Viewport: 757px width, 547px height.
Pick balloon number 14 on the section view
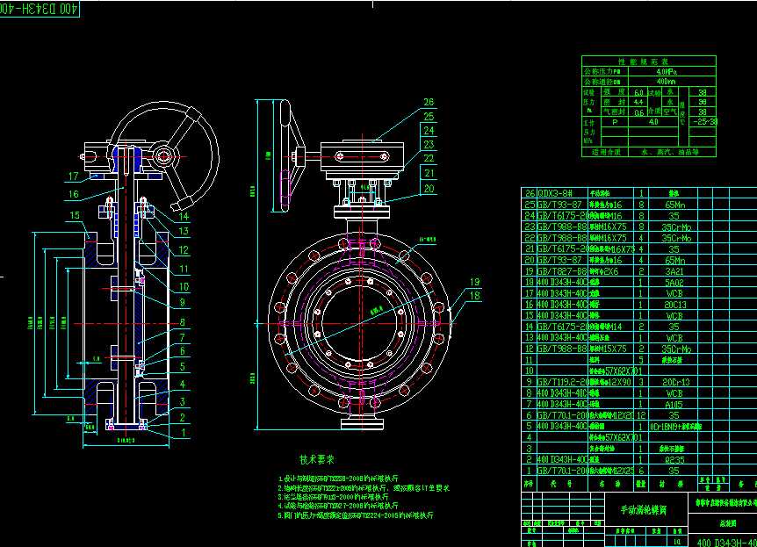click(x=184, y=216)
